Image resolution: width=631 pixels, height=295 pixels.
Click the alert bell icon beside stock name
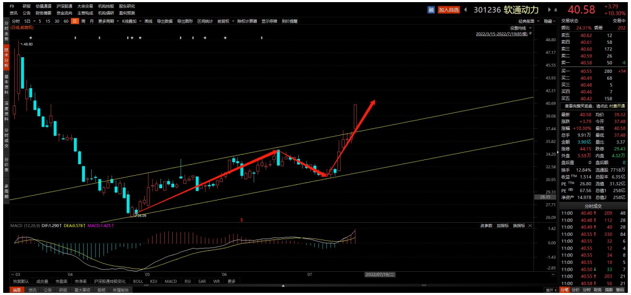[555, 10]
